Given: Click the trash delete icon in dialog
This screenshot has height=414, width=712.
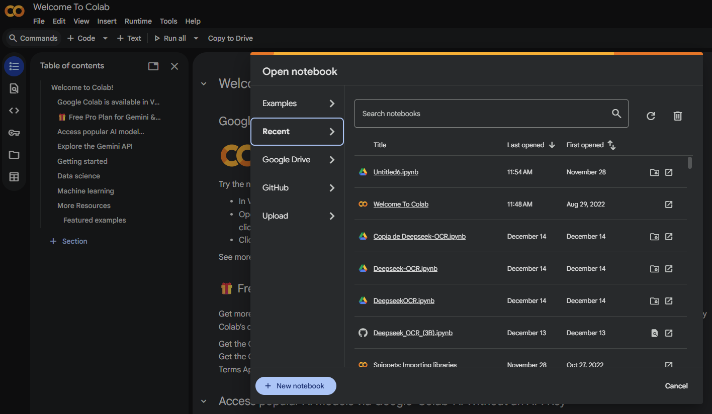Looking at the screenshot, I should pos(677,116).
